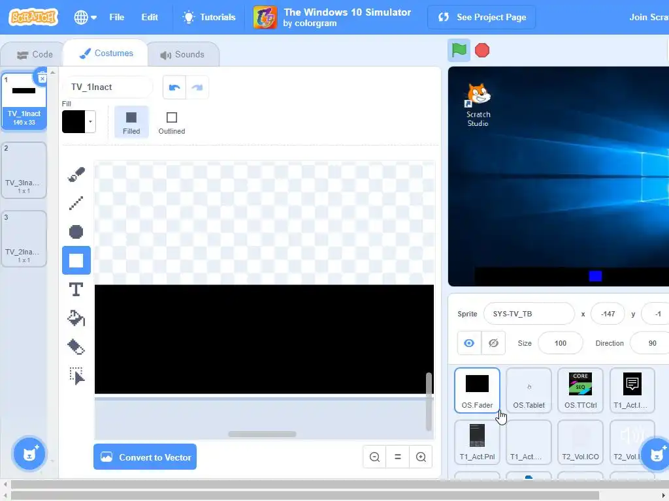
Task: Select the T1_Act.... sprite beside T1_Act.Pnl
Action: [x=529, y=442]
